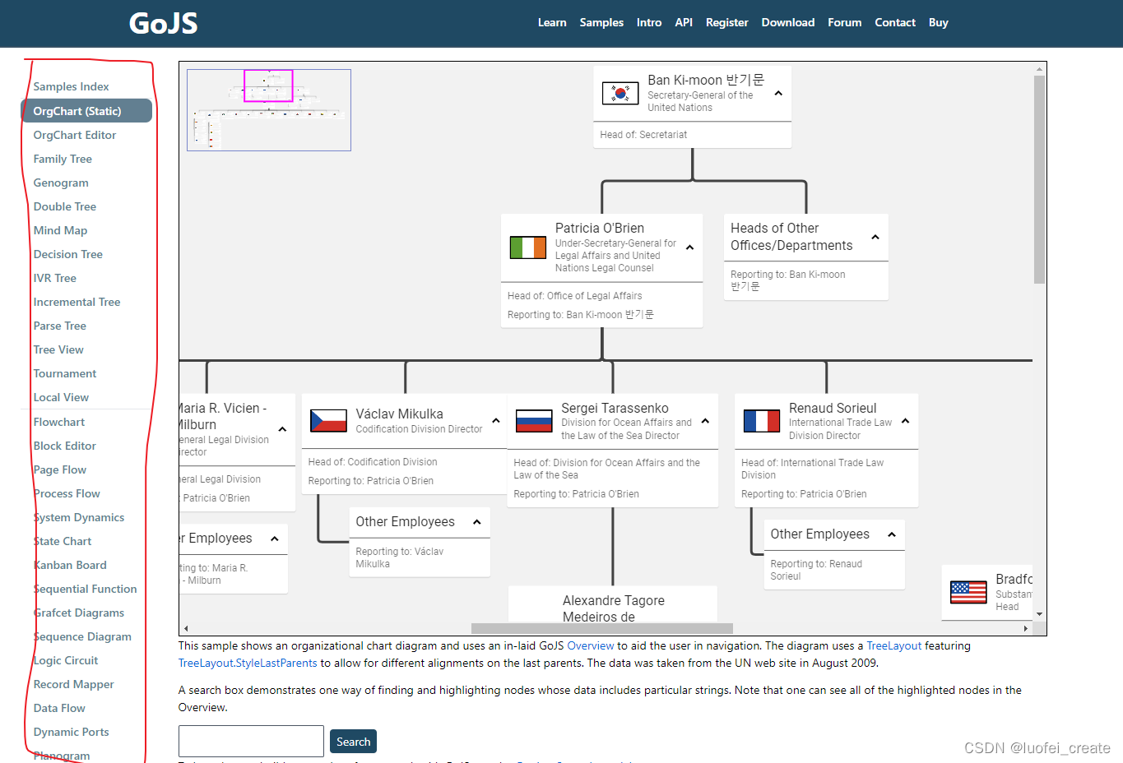Viewport: 1123px width, 763px height.
Task: Click the Czech flag on Václav Mikulka card
Action: pyautogui.click(x=328, y=421)
